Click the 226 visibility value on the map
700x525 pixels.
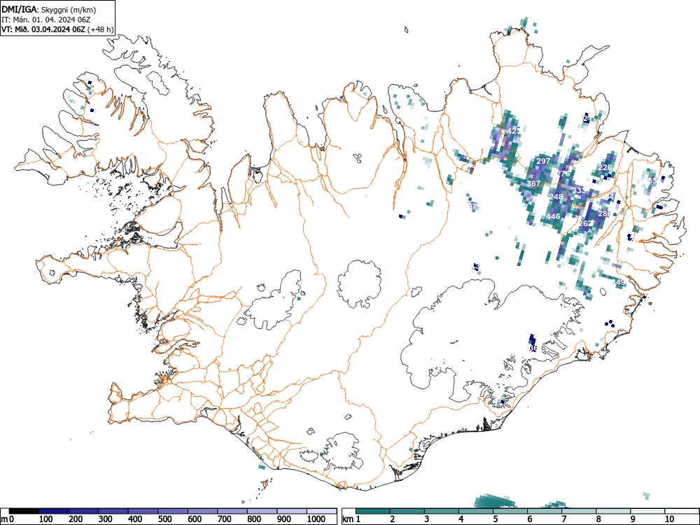pyautogui.click(x=605, y=167)
